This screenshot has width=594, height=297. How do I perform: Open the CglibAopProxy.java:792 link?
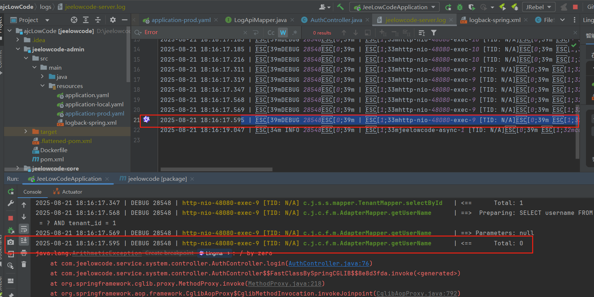tap(417, 293)
